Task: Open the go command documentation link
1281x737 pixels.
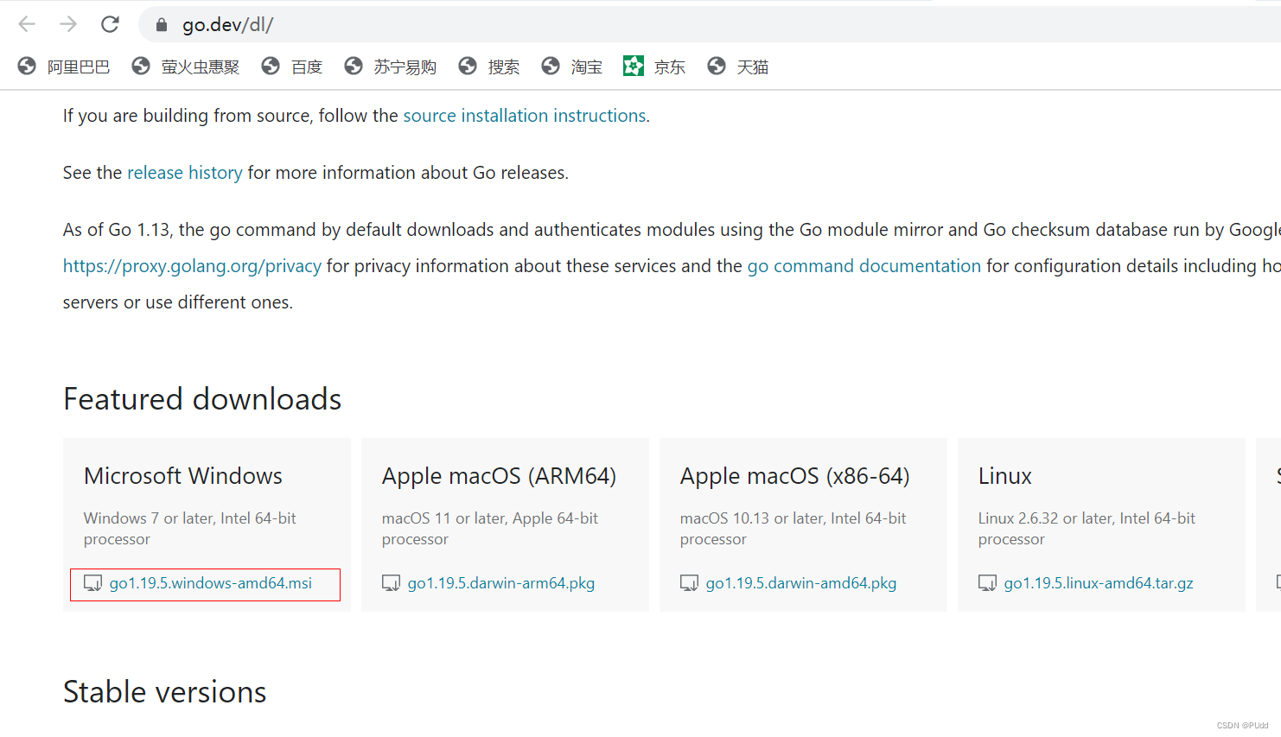Action: coord(864,266)
